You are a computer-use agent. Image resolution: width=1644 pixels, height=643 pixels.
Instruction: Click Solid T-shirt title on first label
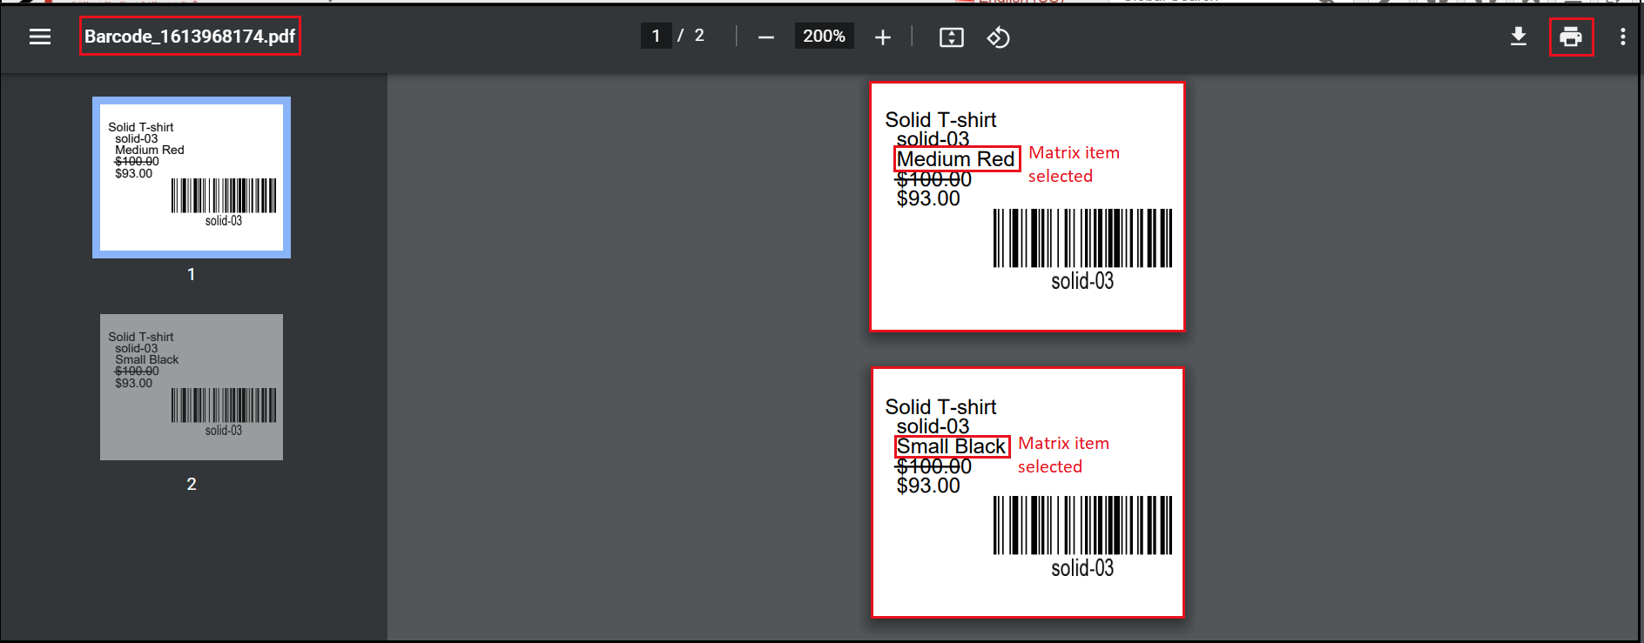coord(940,120)
